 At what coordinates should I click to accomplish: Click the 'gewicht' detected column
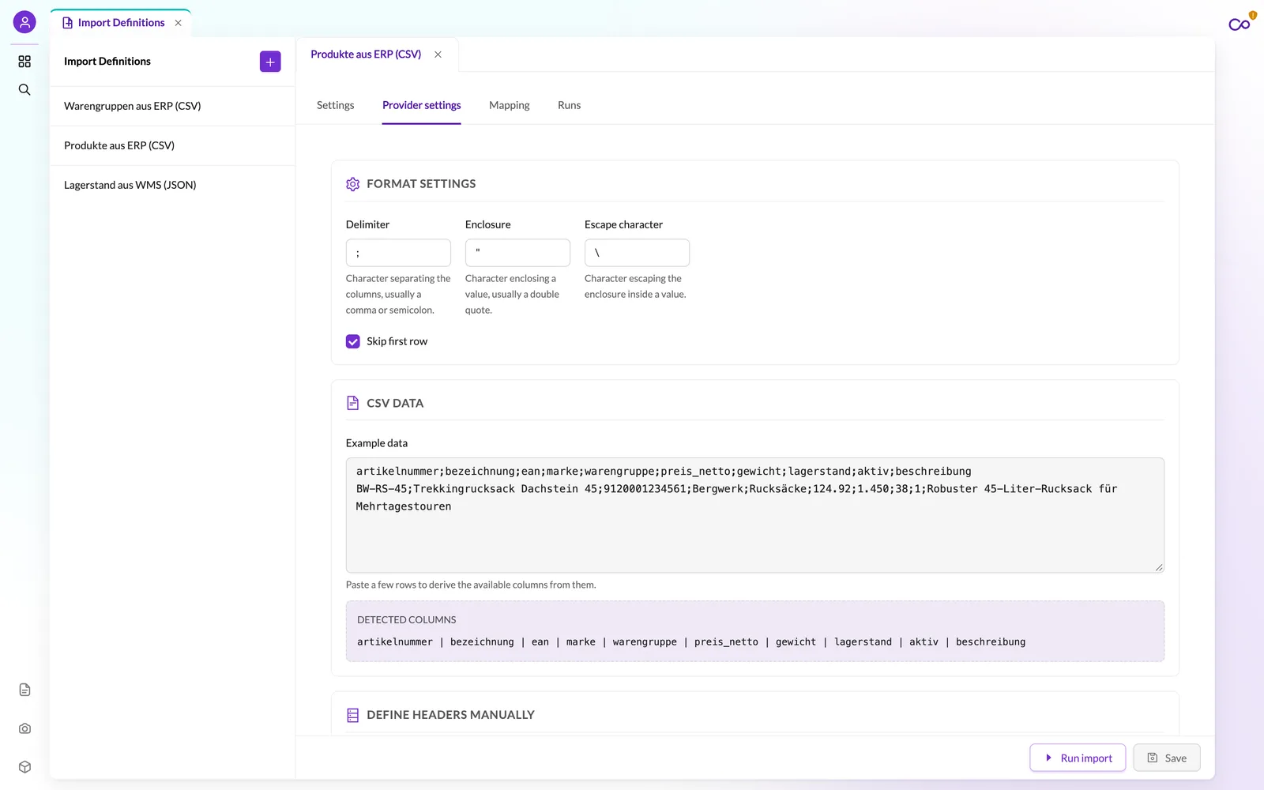(796, 642)
